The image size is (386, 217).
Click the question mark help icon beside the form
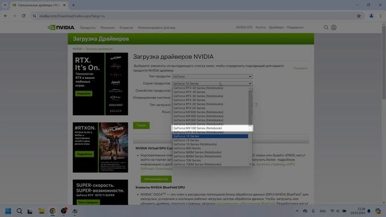256,105
